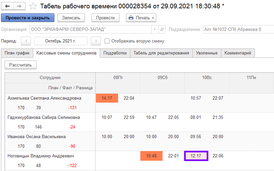Click the orange 14:17 highlighted cell

[107, 98]
